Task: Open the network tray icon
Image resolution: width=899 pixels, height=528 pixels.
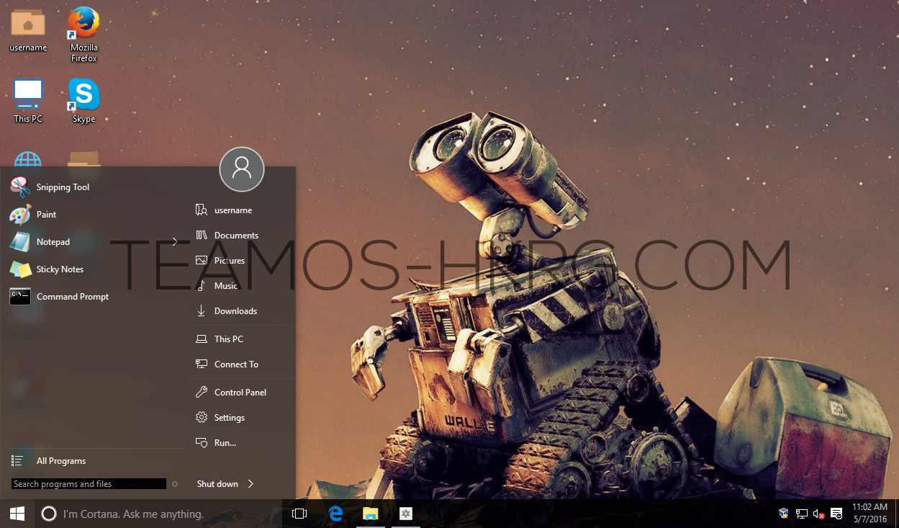Action: (x=801, y=514)
